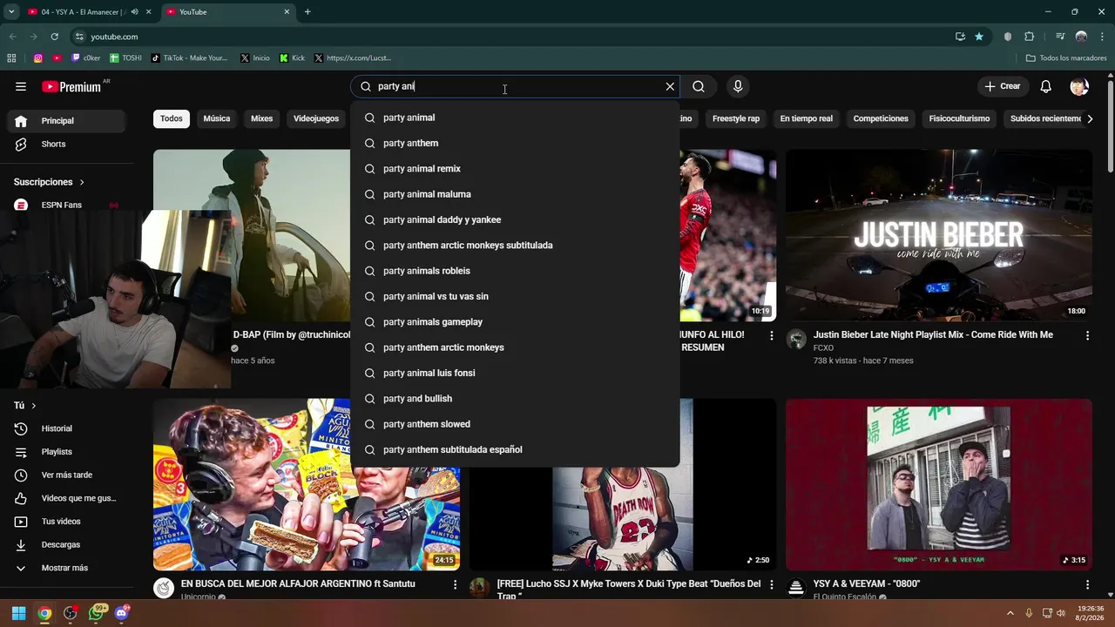
Task: Open the Kick bookmark
Action: (293, 58)
